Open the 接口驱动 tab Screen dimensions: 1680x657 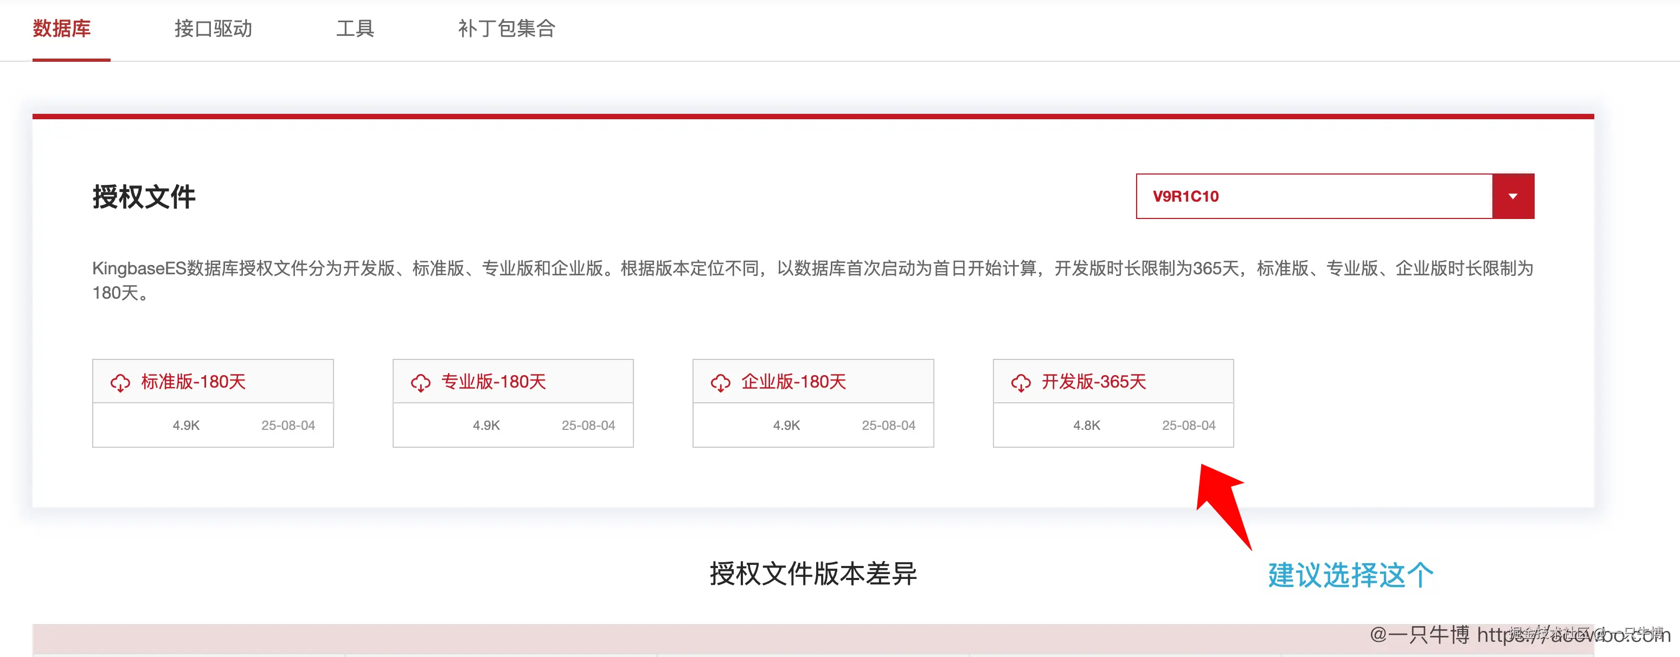click(213, 29)
